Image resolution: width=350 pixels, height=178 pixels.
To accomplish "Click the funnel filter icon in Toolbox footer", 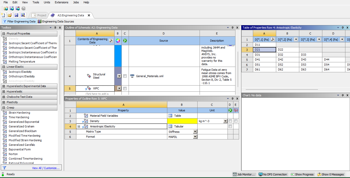I will [x=4, y=168].
